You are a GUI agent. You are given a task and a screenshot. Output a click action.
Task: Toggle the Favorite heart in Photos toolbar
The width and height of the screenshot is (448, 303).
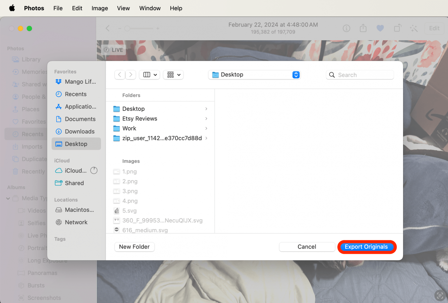[380, 28]
